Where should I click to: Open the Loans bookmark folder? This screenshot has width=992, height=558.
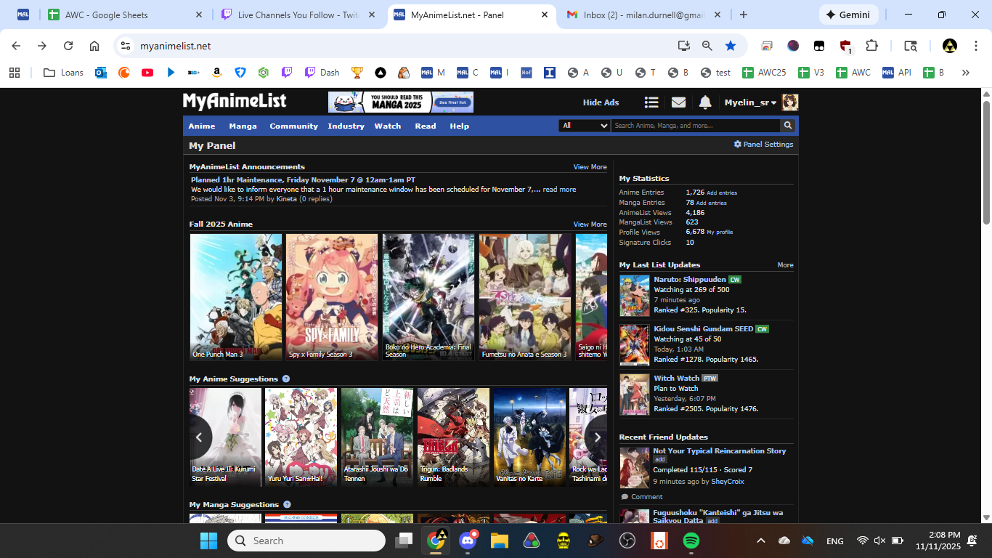coord(63,73)
